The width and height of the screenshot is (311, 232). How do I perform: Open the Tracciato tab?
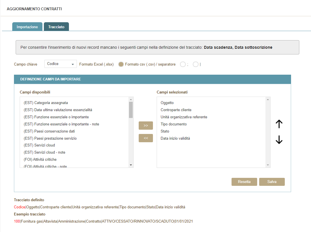56,27
